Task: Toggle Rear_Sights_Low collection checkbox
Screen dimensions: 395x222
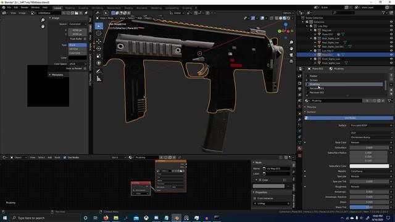Action: tap(315, 38)
